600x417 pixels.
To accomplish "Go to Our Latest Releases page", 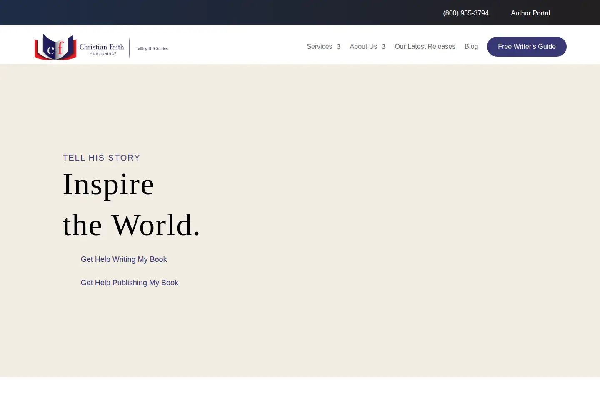I will point(425,47).
